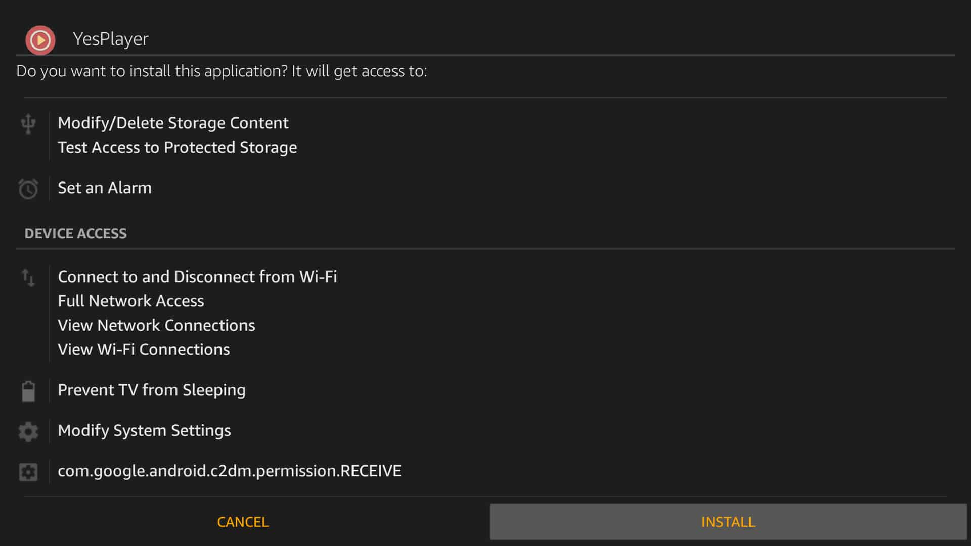The height and width of the screenshot is (546, 971).
Task: Expand DEVICE ACCESS section
Action: [75, 233]
